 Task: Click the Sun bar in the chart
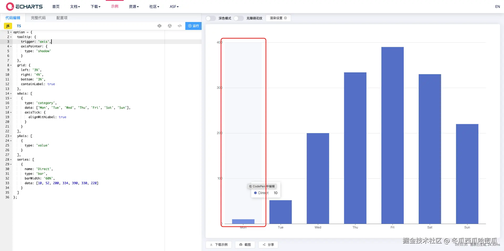coord(467,174)
